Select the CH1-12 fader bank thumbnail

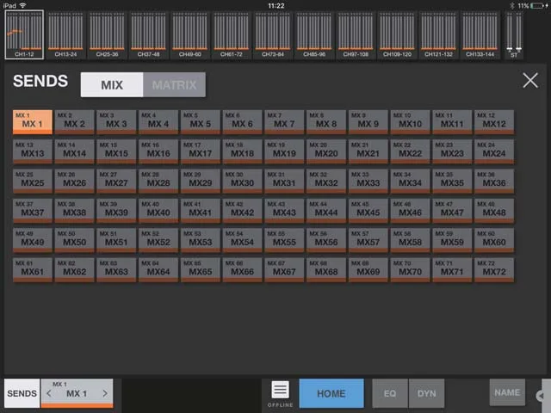coord(24,34)
